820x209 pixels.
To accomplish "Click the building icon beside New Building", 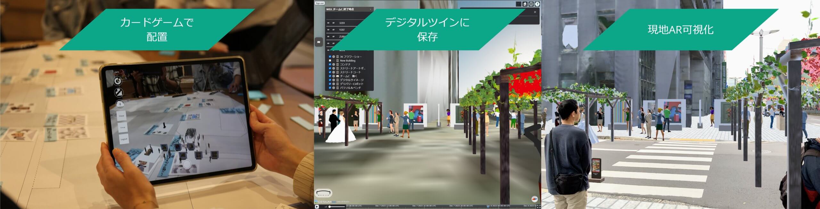I will (x=338, y=60).
